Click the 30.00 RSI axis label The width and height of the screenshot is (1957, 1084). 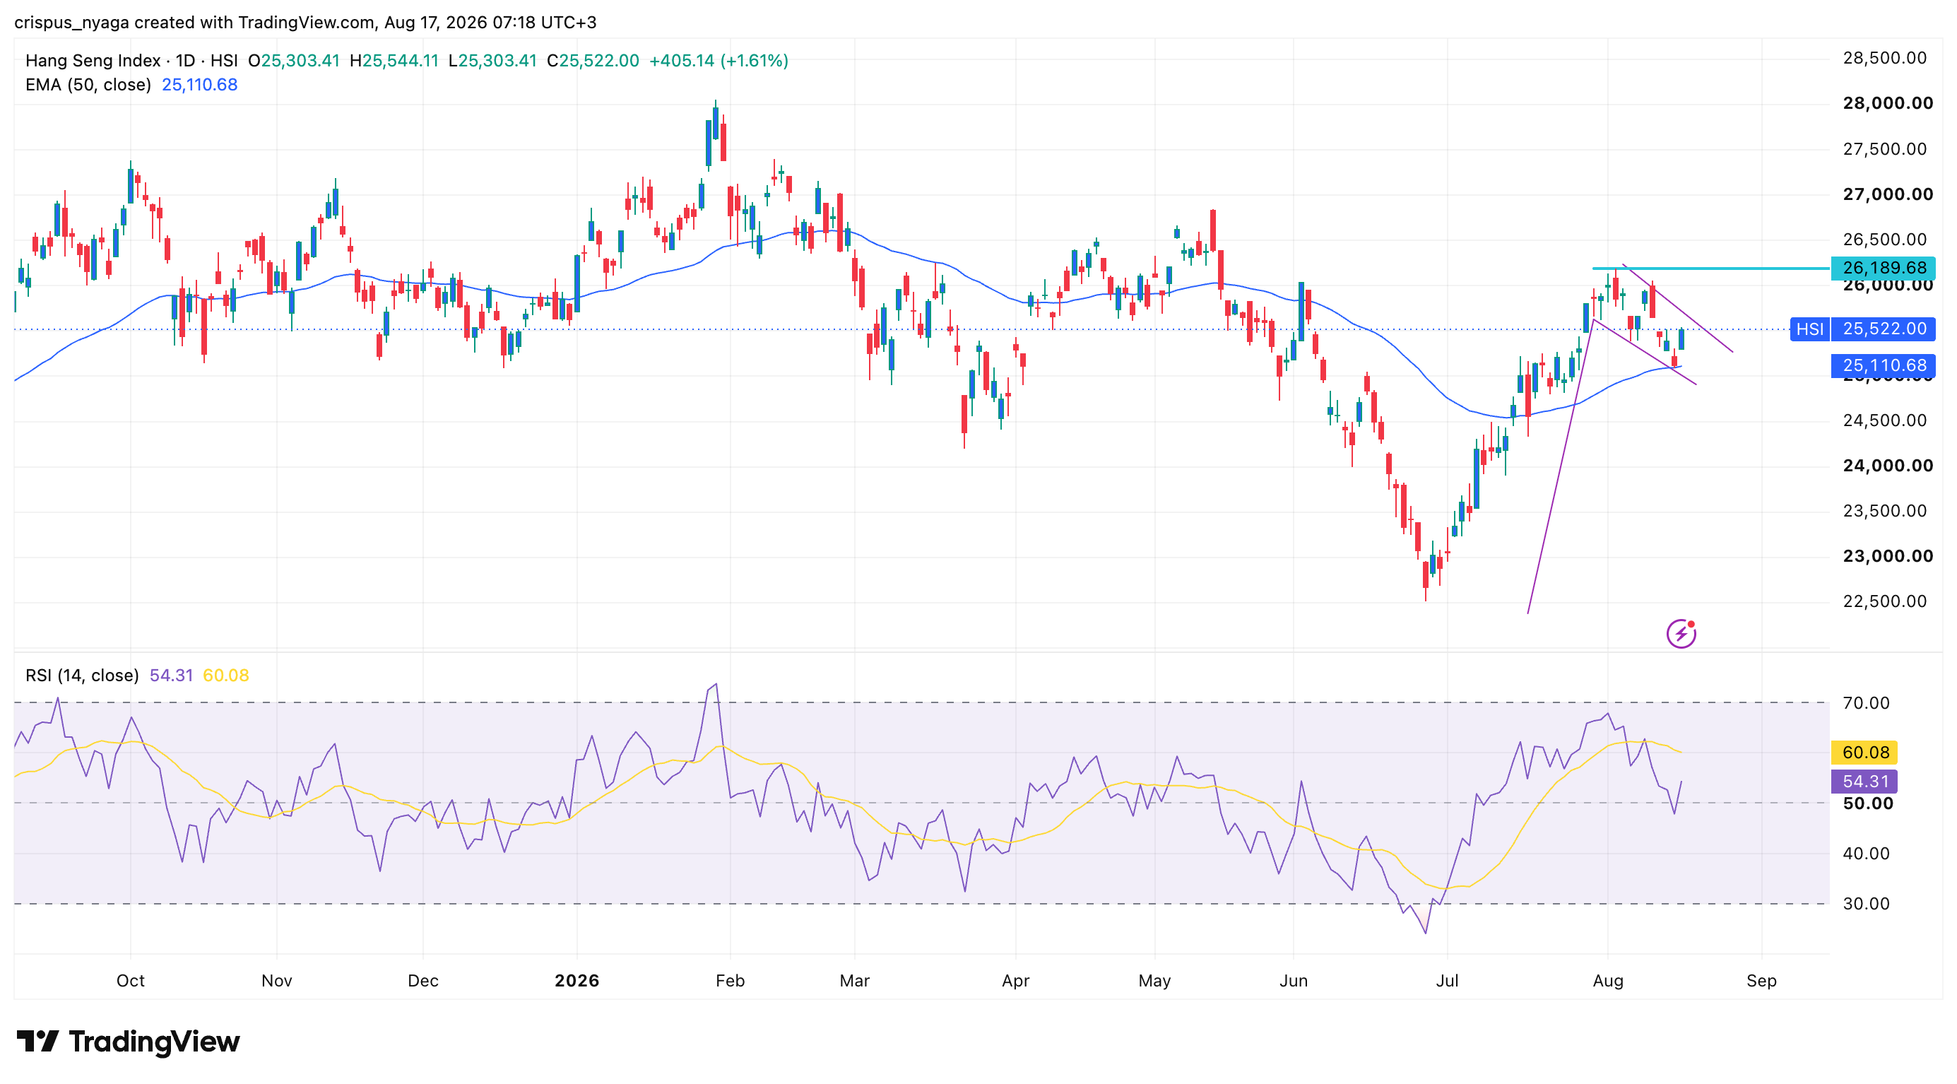pyautogui.click(x=1866, y=903)
